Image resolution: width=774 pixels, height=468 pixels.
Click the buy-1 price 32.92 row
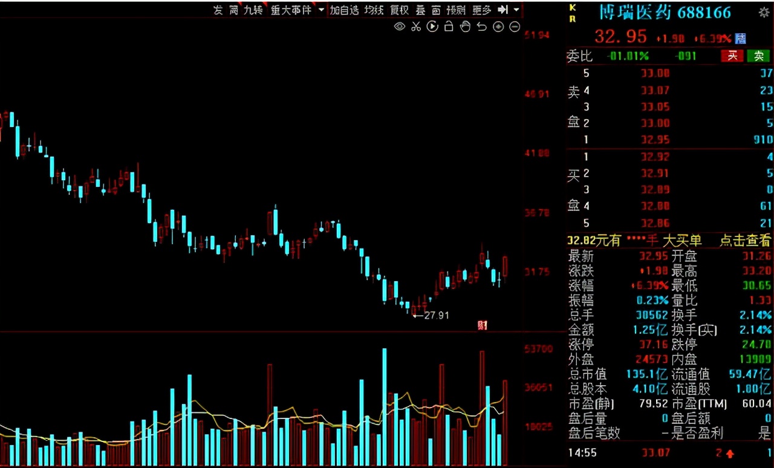pyautogui.click(x=670, y=157)
